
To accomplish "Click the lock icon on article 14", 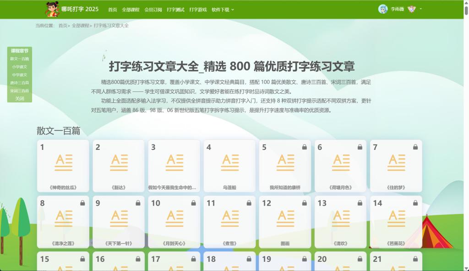I will pyautogui.click(x=415, y=203).
